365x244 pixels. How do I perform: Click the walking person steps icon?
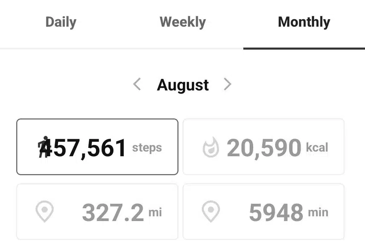pos(43,147)
